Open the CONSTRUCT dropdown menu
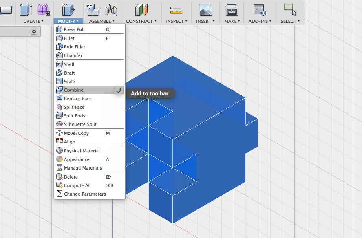The height and width of the screenshot is (238, 362). pyautogui.click(x=141, y=21)
